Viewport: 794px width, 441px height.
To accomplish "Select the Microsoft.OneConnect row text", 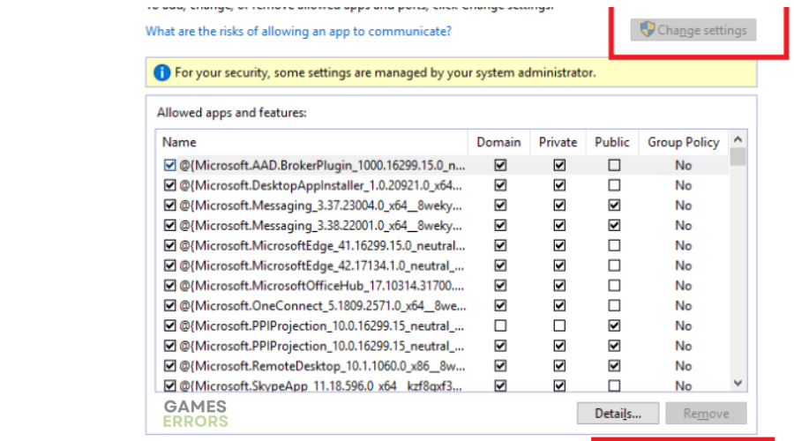I will [x=323, y=306].
